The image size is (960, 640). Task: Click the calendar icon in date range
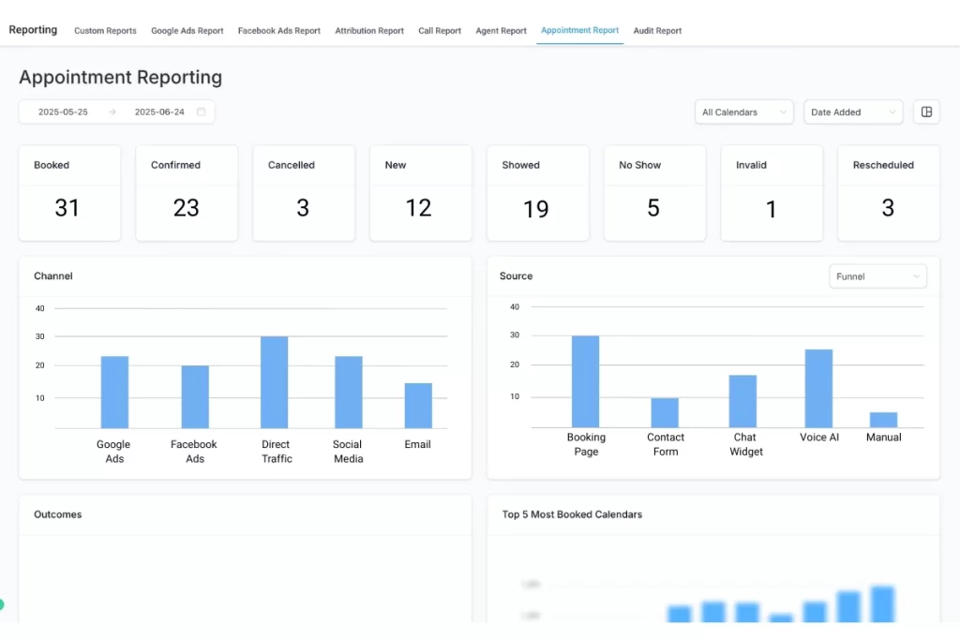[201, 112]
